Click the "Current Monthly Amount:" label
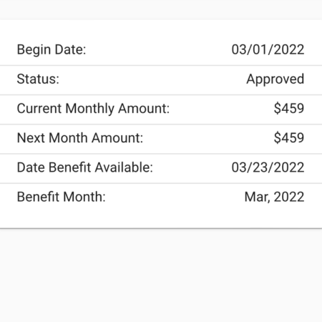The width and height of the screenshot is (322, 322). (x=93, y=109)
